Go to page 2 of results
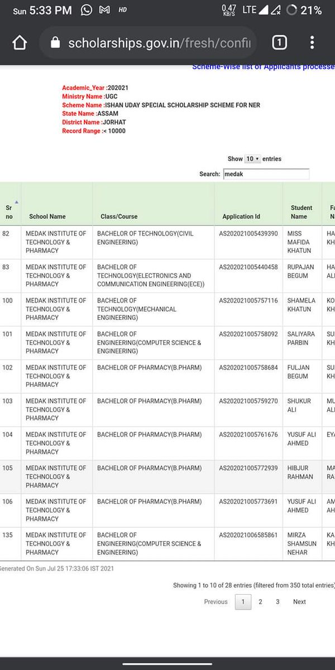335x670 pixels. coord(260,602)
